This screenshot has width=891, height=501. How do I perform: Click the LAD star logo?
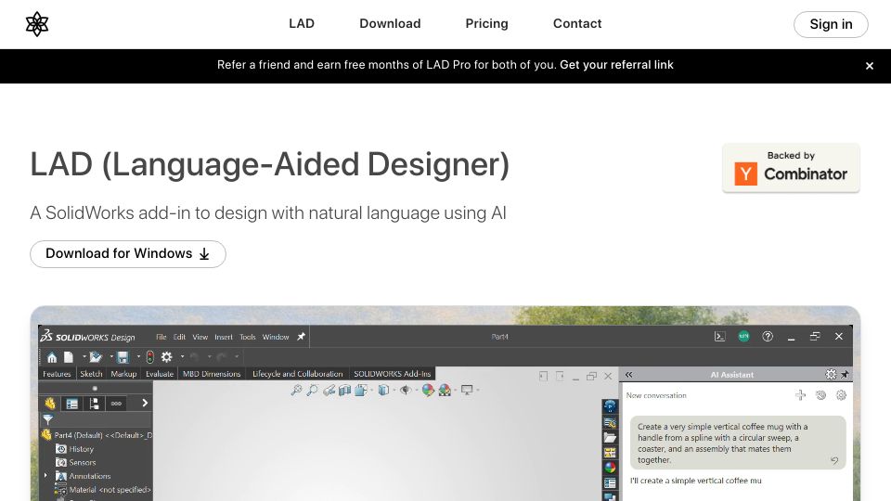click(37, 24)
